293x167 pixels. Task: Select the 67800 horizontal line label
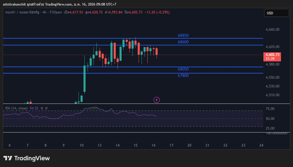[x=183, y=75]
